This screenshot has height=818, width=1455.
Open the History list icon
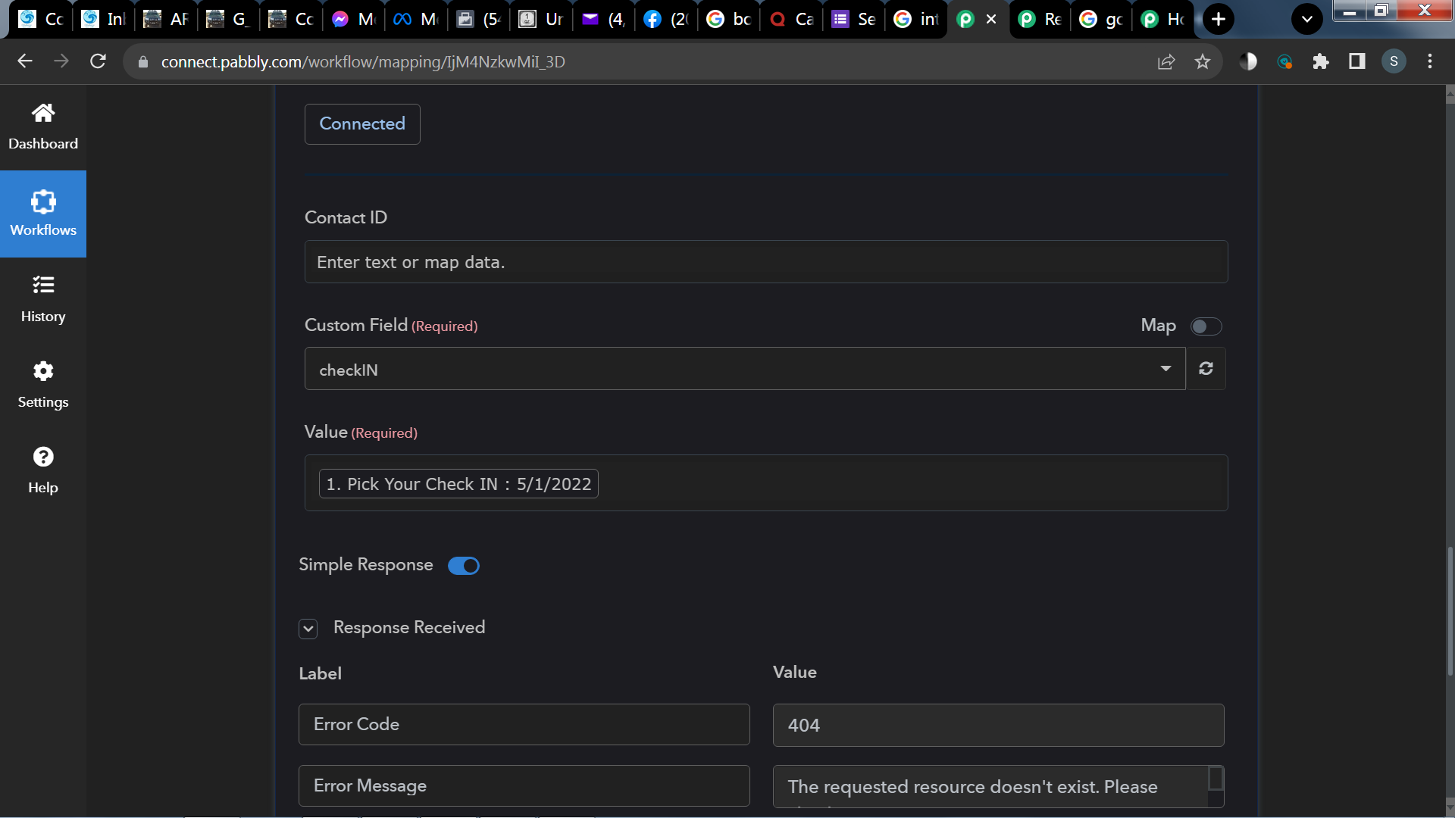click(x=43, y=285)
